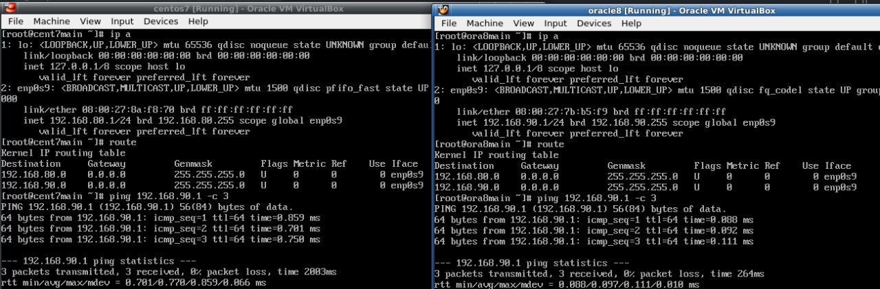Screen dimensions: 880x289
Task: Click 192.168.90.0 destination row in centos7 routing table
Action: coord(212,185)
